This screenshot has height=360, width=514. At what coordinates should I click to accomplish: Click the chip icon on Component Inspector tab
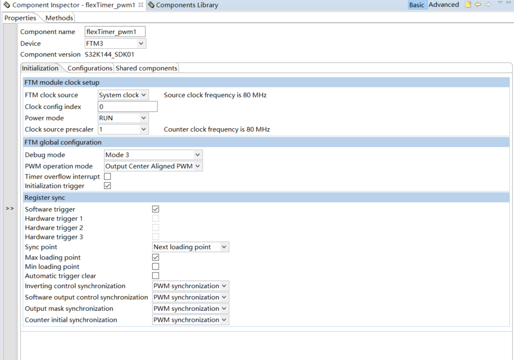(x=5, y=4)
